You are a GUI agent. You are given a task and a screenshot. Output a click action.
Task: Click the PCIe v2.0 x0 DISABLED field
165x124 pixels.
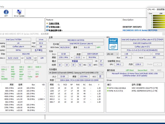pos(142,50)
